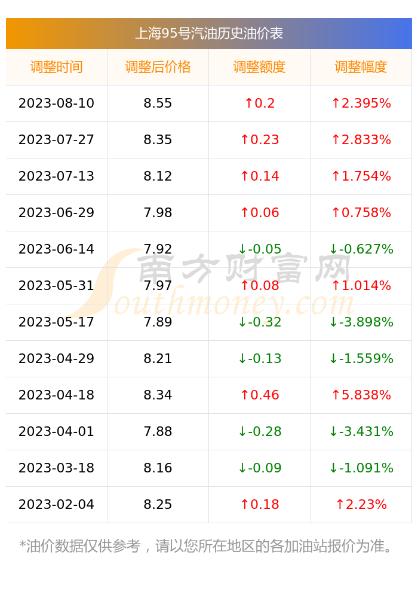Click the ↑2.395% percentage cell
Screen dimensions: 418x598
361,103
